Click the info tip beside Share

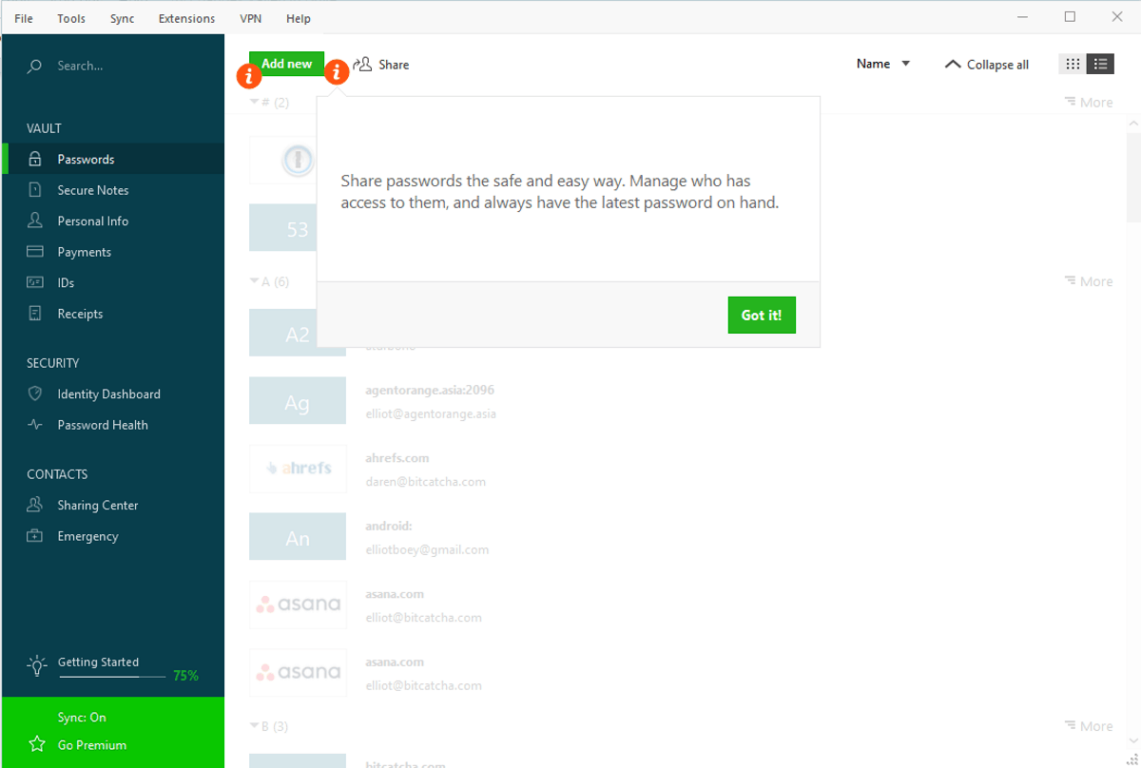pos(338,71)
